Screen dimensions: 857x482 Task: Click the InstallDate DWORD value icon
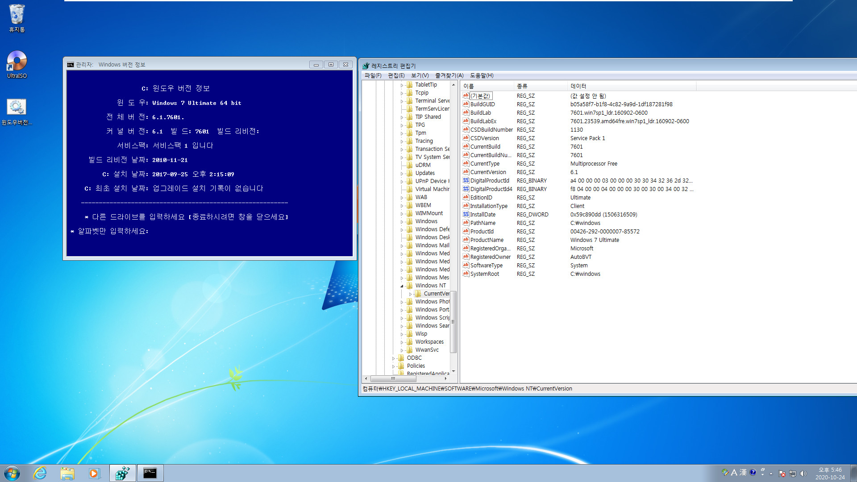click(x=466, y=214)
